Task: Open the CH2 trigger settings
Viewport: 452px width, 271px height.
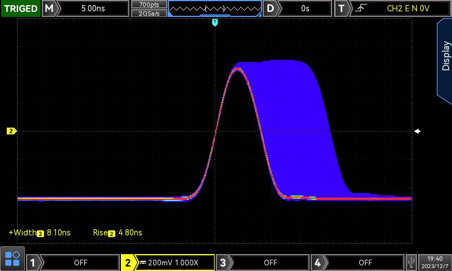Action: (407, 8)
